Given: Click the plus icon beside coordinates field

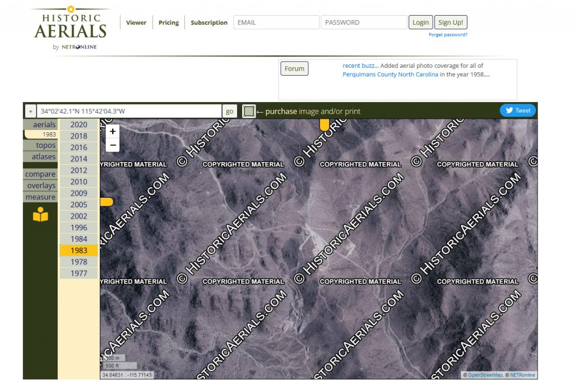Looking at the screenshot, I should pyautogui.click(x=30, y=112).
